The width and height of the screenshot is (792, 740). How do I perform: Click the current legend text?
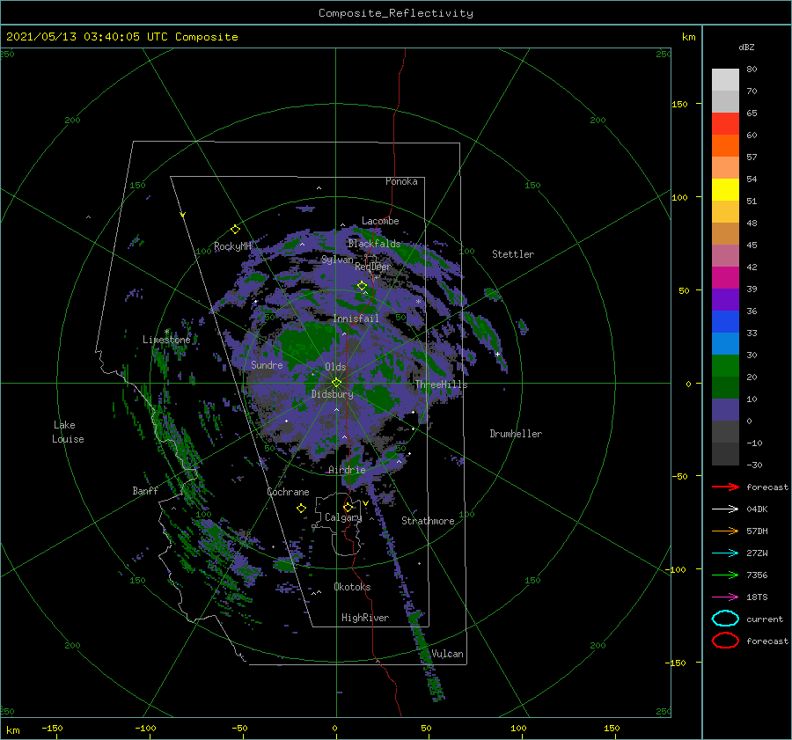coord(764,619)
